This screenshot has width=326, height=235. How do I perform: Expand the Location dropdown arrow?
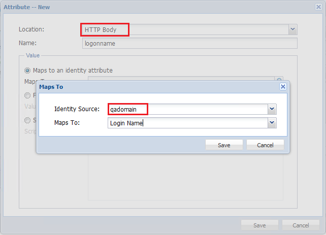(x=292, y=29)
